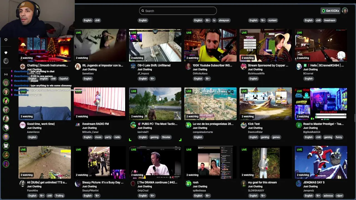Open Coffee_Time channel avatar next to Chatting stream
Image resolution: width=356 pixels, height=200 pixels.
click(23, 67)
